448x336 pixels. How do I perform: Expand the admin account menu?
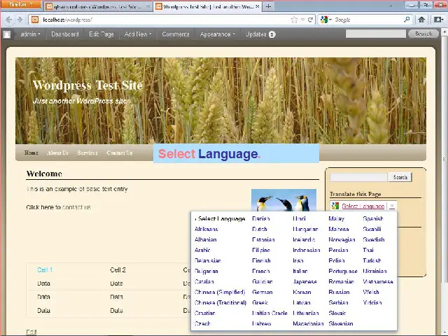(30, 34)
